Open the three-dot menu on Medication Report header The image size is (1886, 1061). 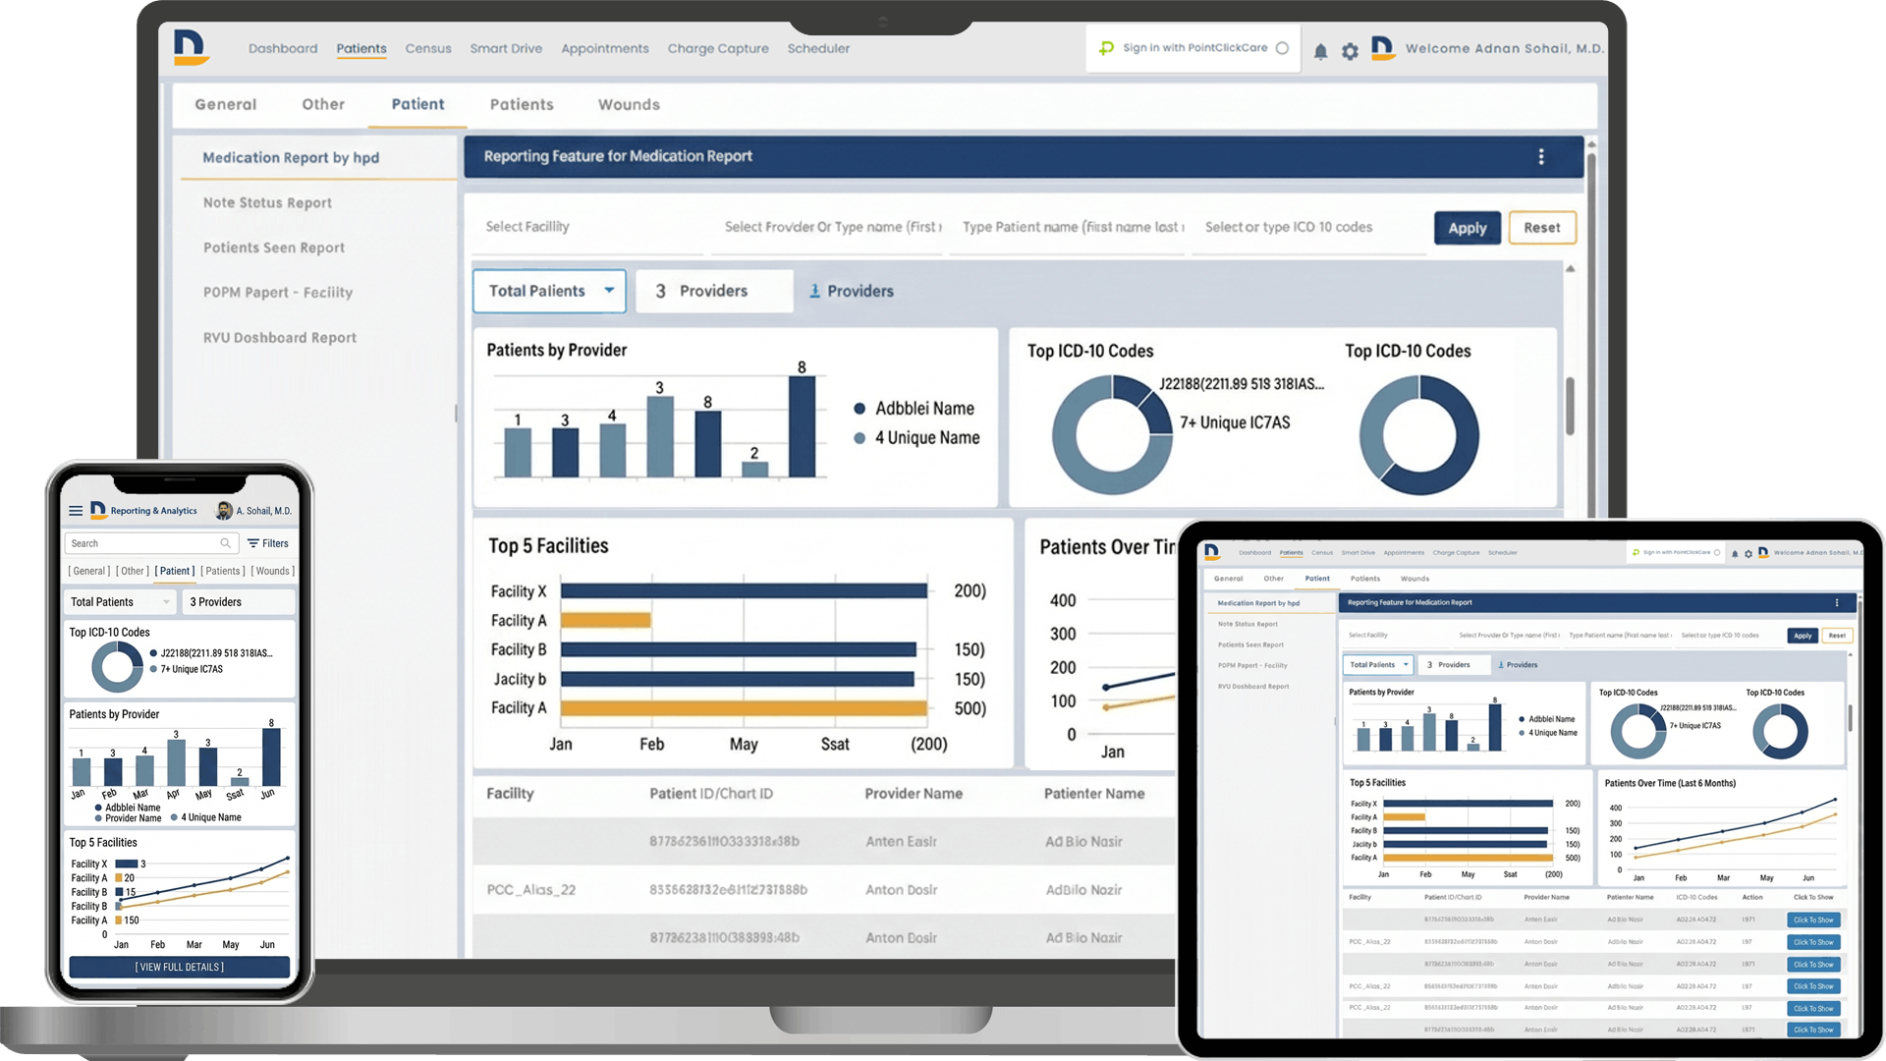point(1541,156)
